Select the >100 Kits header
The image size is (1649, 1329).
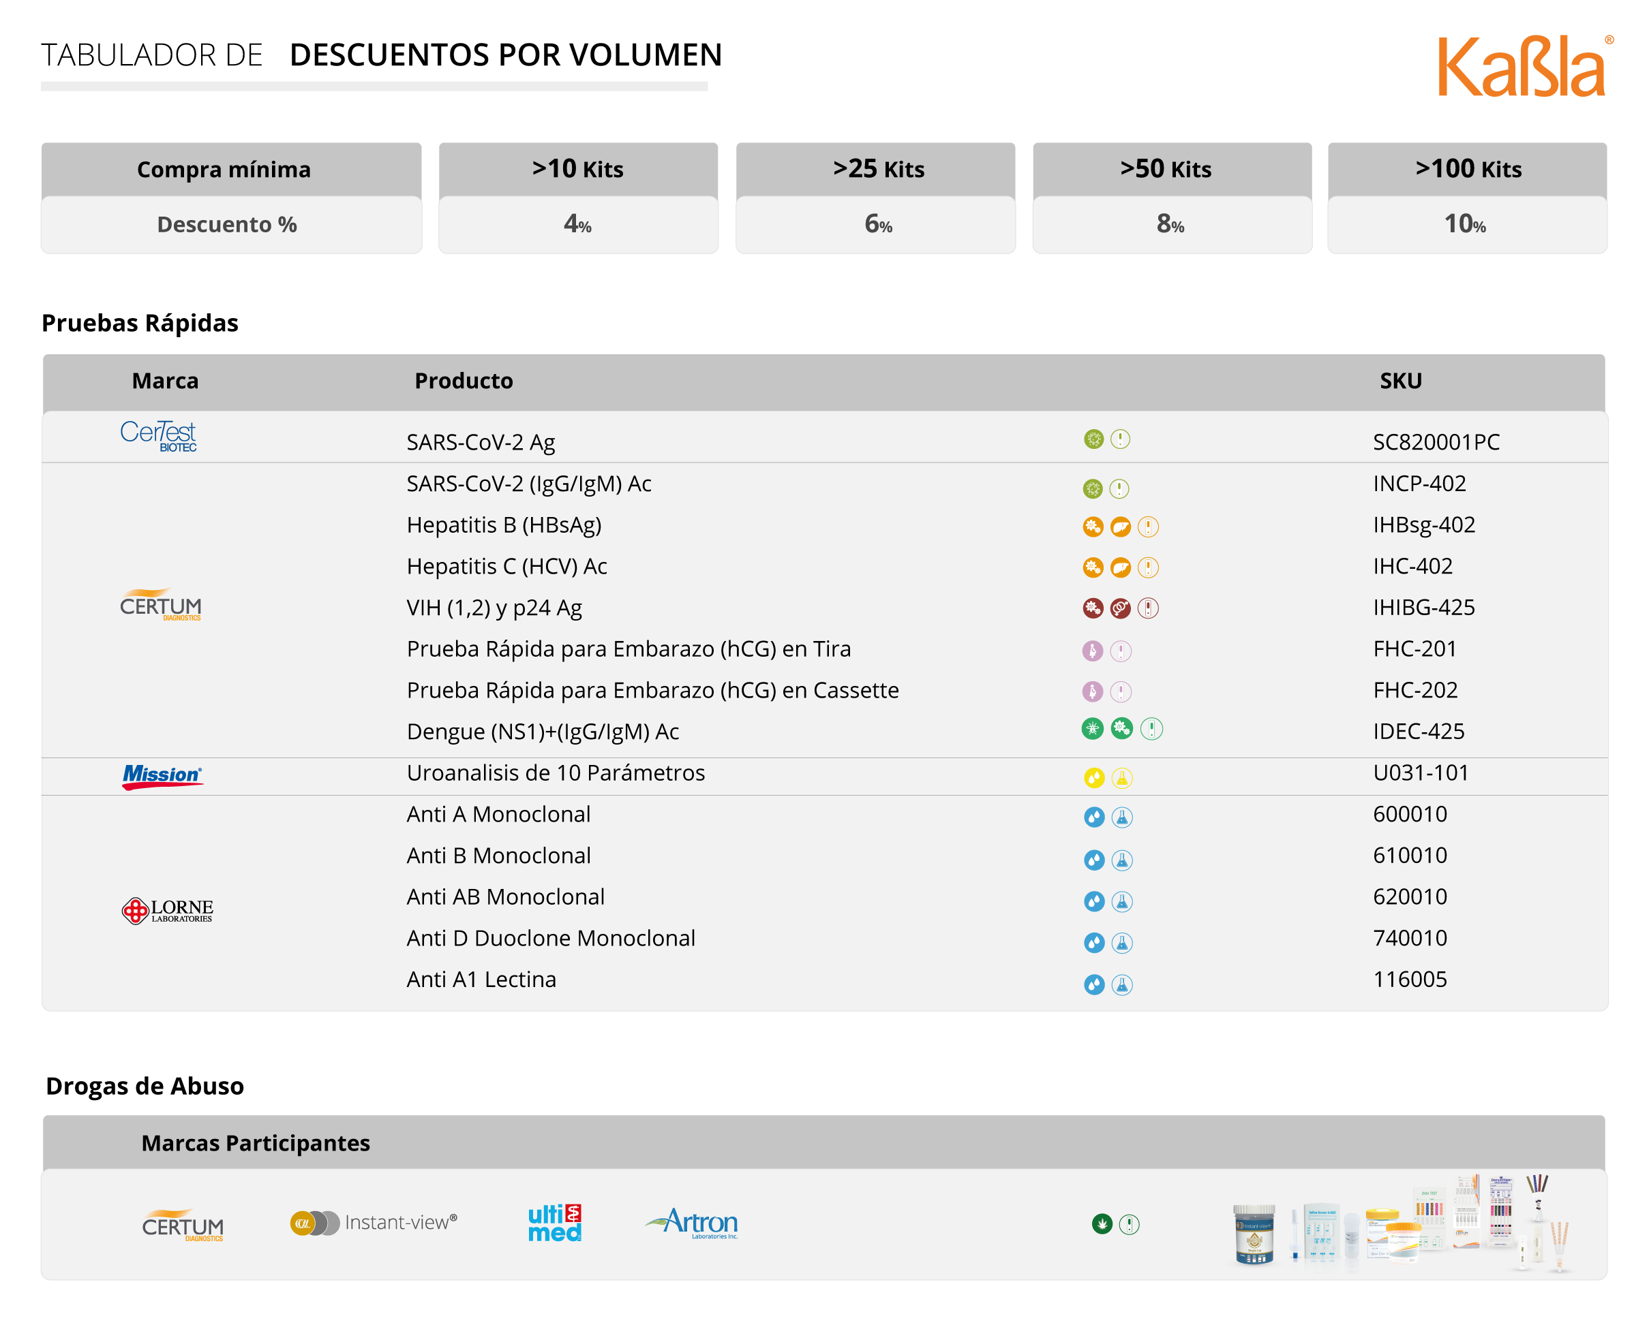1467,169
